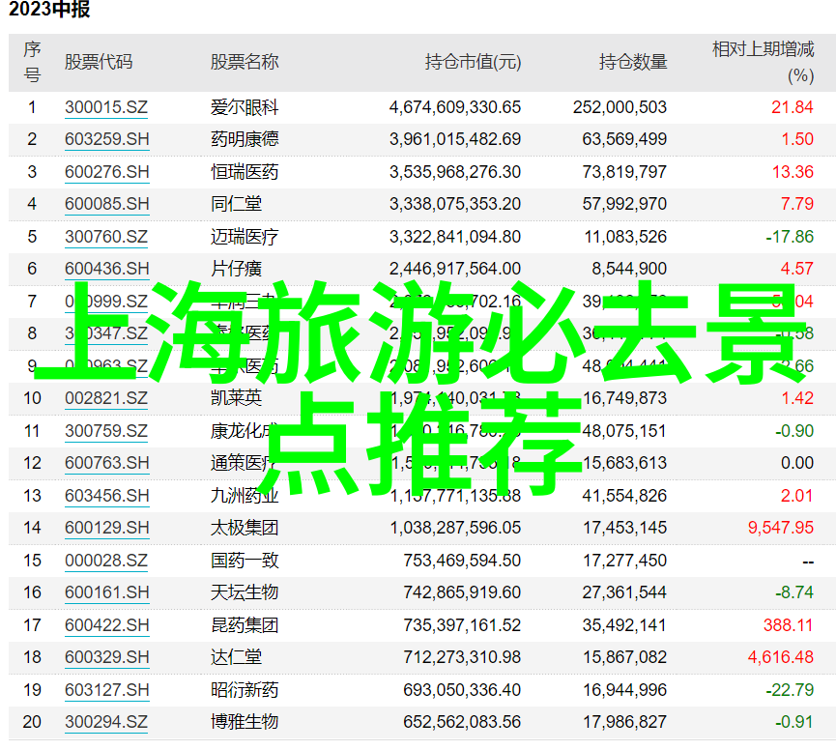836x750 pixels.
Task: Select stock name 达仁堂
Action: pos(236,657)
